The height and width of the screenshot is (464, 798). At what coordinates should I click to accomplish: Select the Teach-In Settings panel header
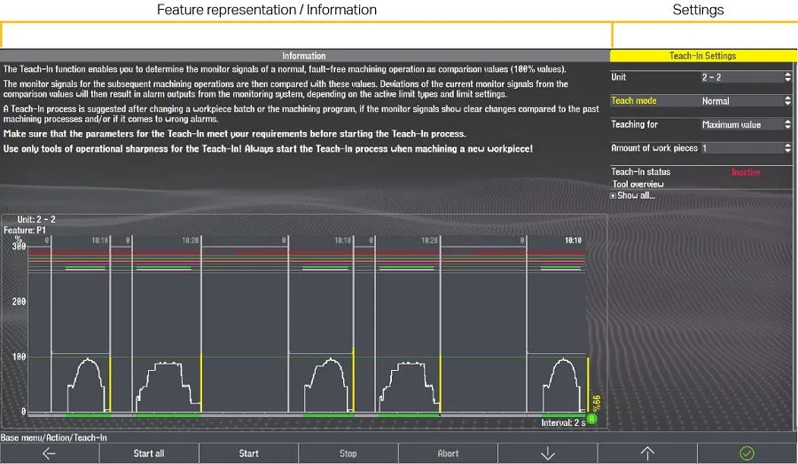pos(702,56)
